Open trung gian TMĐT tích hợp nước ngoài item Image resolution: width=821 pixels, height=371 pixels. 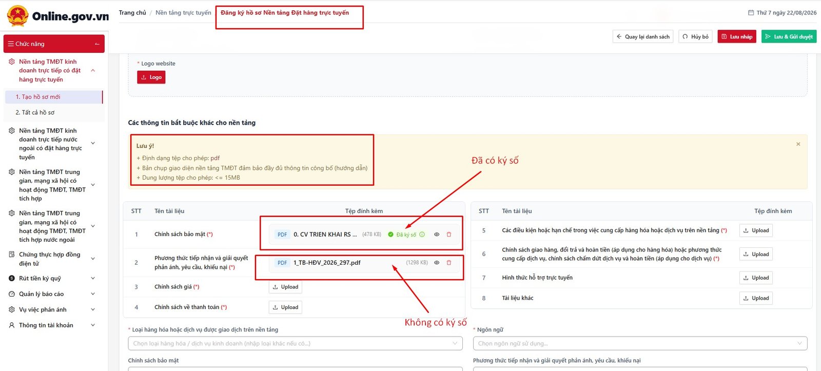[52, 226]
